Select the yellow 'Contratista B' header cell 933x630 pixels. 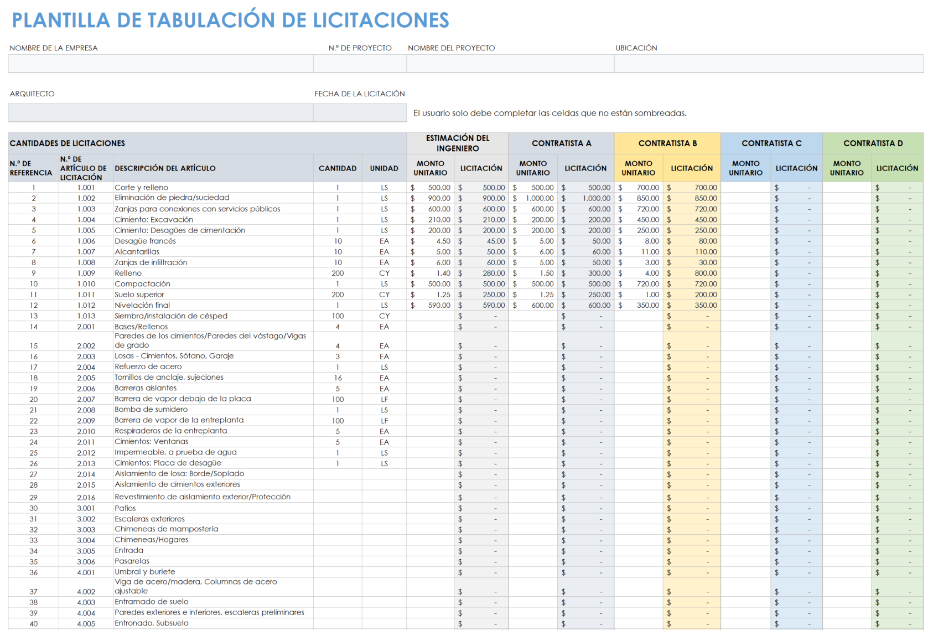[667, 143]
